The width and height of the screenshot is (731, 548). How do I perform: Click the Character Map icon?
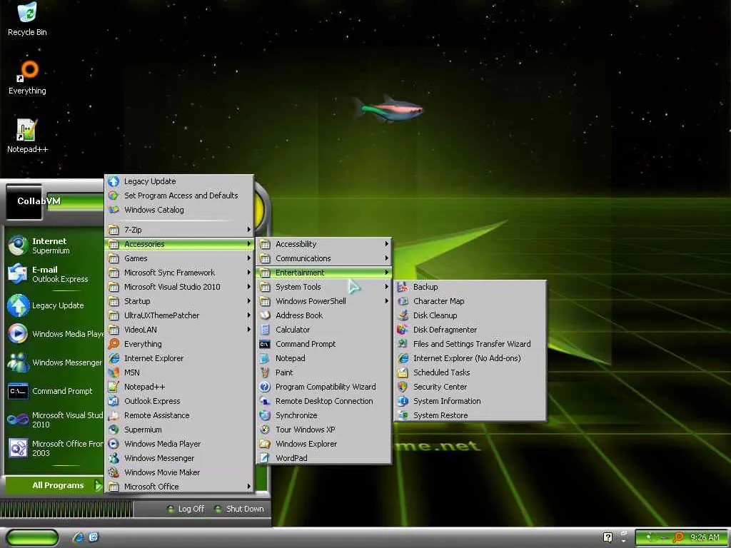(x=403, y=302)
